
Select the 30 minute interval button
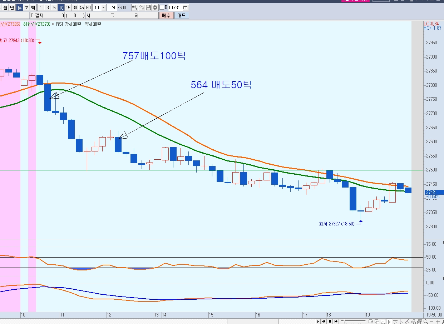point(74,8)
